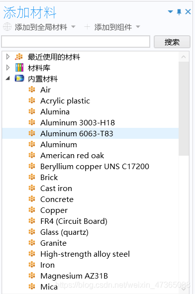
Task: Collapse the 内置材料 tree node
Action: pyautogui.click(x=7, y=78)
